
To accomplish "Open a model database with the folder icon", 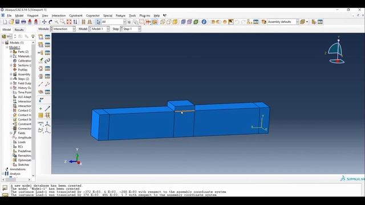I will pyautogui.click(x=11, y=22).
